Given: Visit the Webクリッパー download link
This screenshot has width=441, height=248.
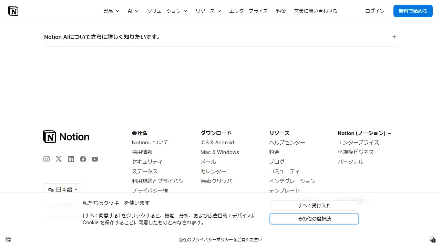Looking at the screenshot, I should 219,181.
